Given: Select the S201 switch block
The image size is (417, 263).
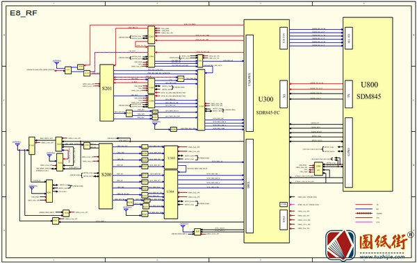Looking at the screenshot, I should click(106, 93).
